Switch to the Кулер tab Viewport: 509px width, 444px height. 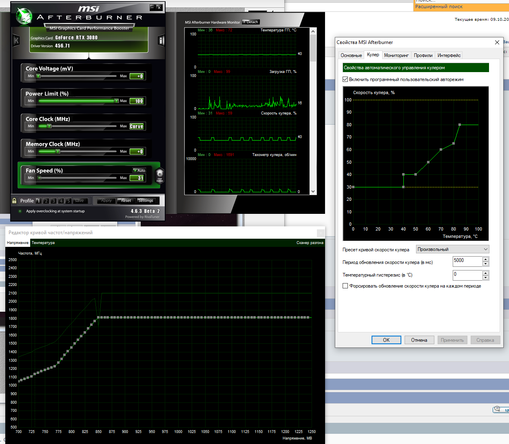373,55
